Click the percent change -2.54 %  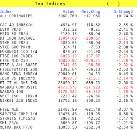(x=125, y=127)
